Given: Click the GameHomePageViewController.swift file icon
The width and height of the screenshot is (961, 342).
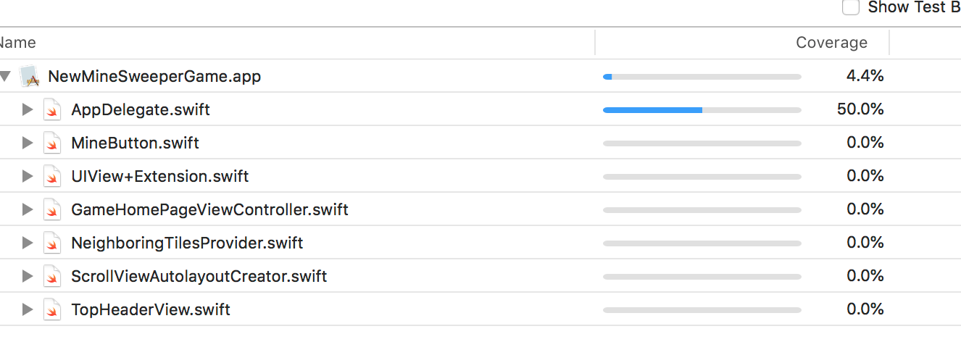Looking at the screenshot, I should 51,210.
